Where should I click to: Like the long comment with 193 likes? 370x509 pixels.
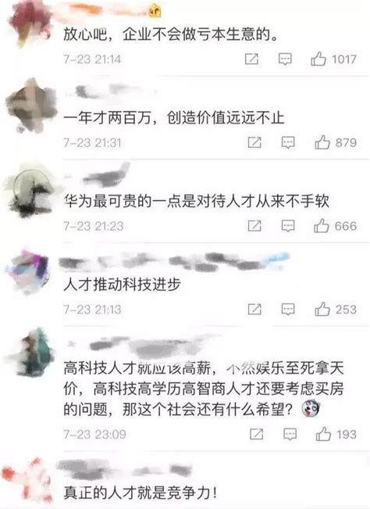pos(323,434)
